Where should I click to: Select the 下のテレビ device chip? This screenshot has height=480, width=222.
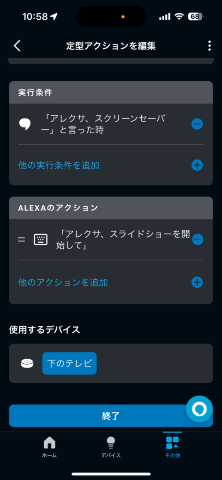click(x=69, y=363)
